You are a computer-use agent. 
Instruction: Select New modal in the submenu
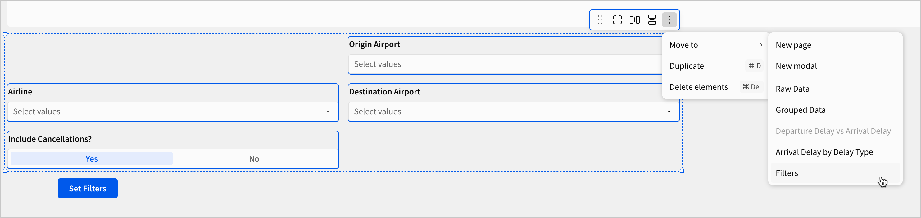point(796,66)
